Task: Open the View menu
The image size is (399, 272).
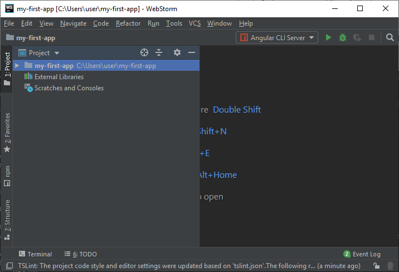Action: [46, 23]
